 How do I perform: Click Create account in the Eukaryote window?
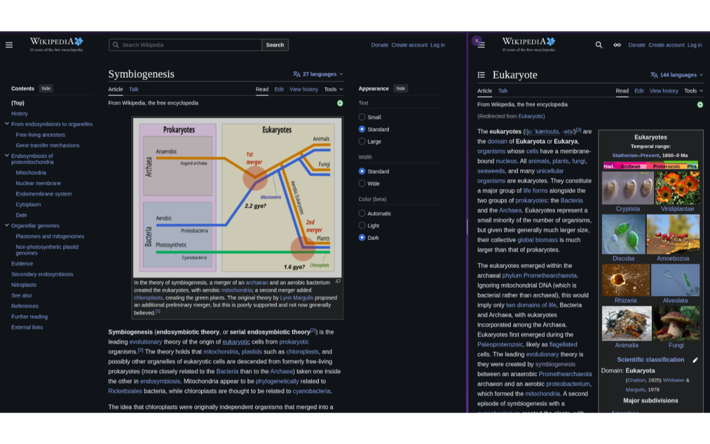(x=666, y=45)
